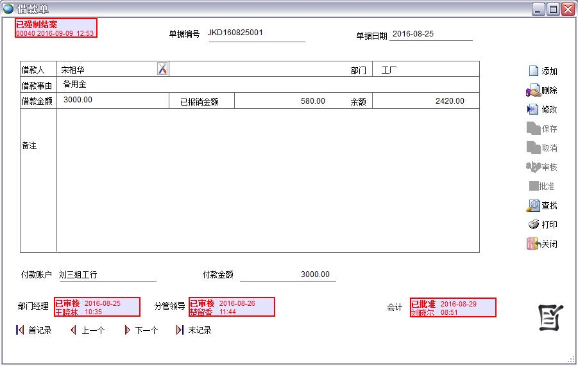Screen dimensions: 578x366
Task: Click the 关闭 (Close) door icon
Action: (x=532, y=244)
